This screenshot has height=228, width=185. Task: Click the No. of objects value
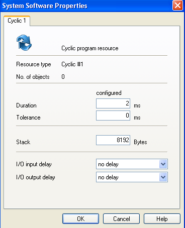(63, 77)
